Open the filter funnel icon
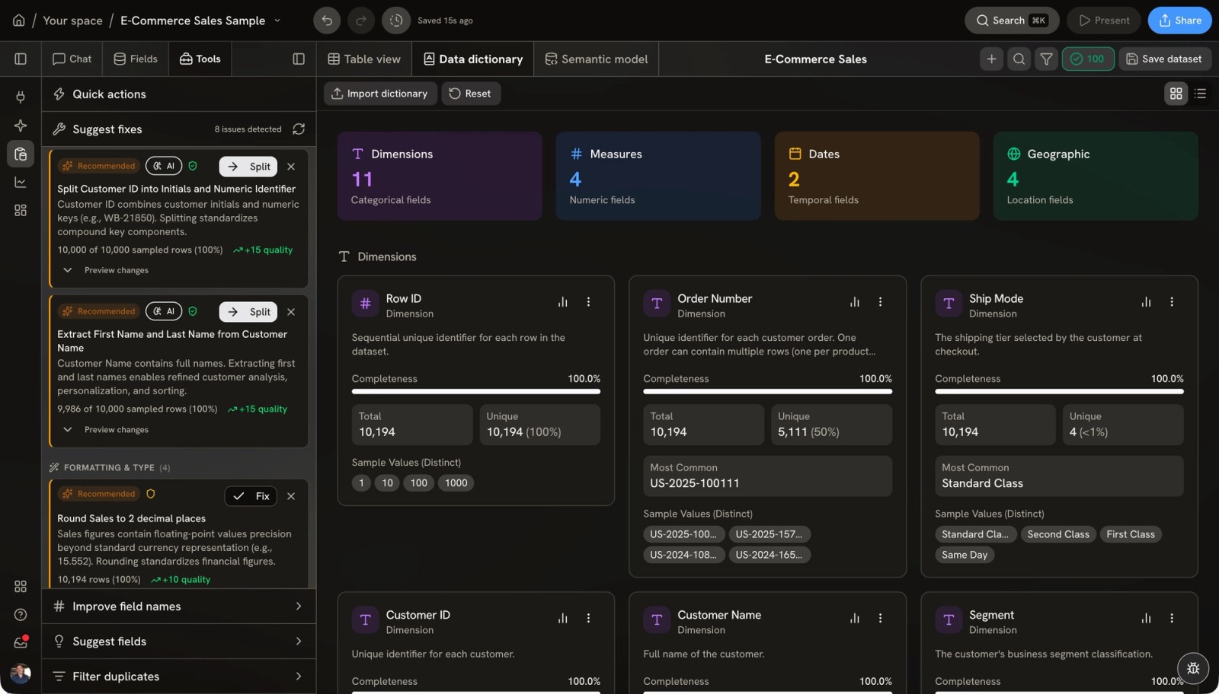 (1046, 59)
